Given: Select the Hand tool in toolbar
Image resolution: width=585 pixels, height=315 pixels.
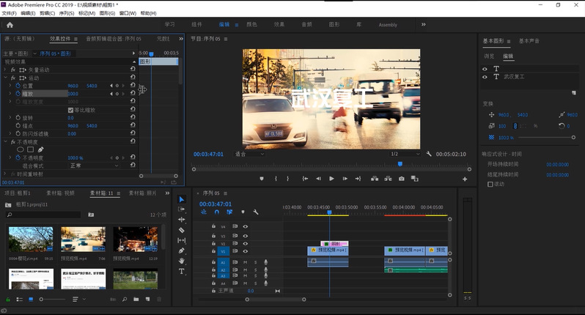Looking at the screenshot, I should (182, 261).
